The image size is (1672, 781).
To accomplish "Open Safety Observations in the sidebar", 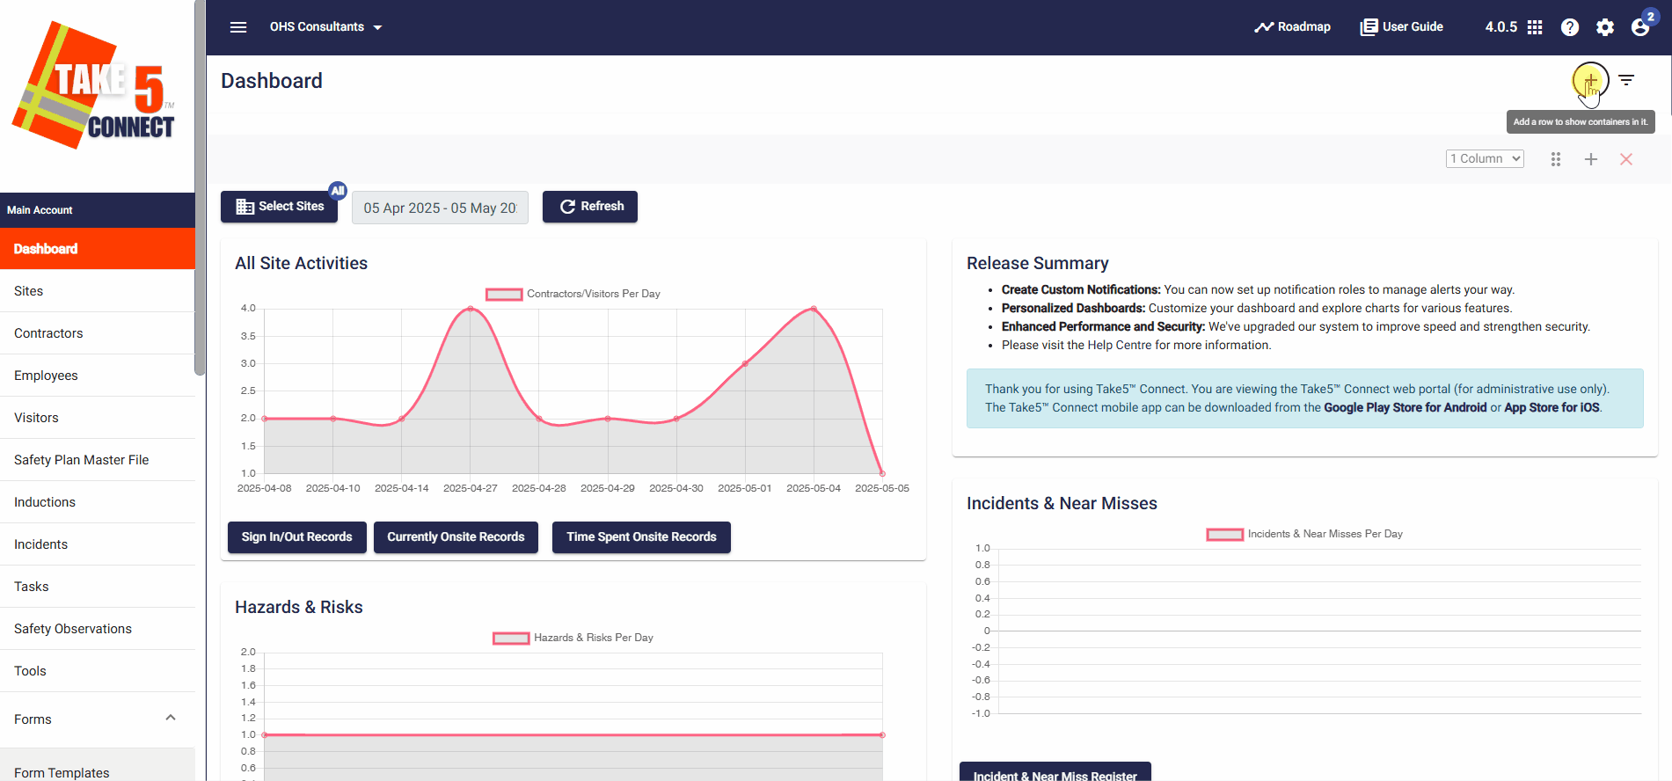I will (98, 629).
